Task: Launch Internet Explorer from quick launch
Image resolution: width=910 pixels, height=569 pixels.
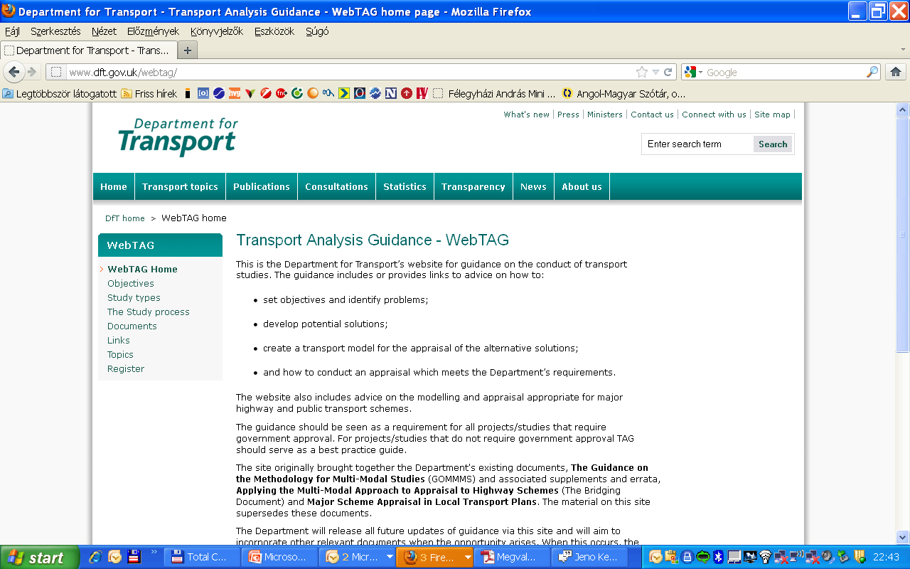Action: pos(95,557)
